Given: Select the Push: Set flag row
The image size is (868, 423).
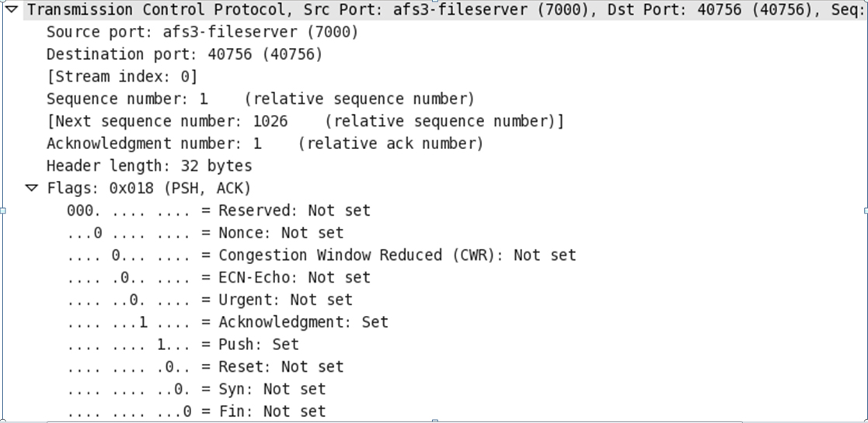Looking at the screenshot, I should pyautogui.click(x=183, y=344).
